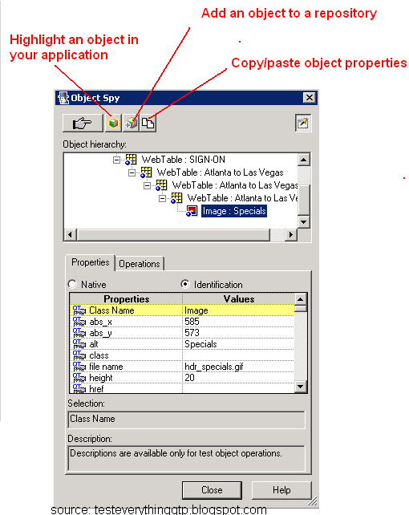Click the Copy object properties icon
Viewport: 409px width, 515px height.
click(x=148, y=124)
